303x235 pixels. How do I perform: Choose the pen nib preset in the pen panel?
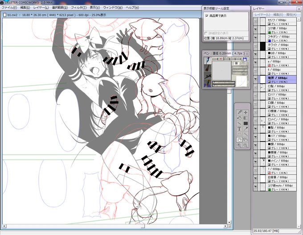(x=208, y=61)
